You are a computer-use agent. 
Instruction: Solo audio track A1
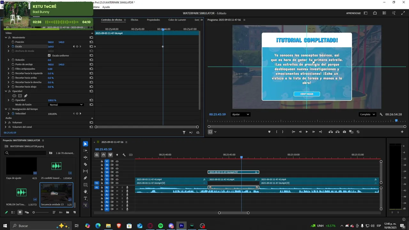[122, 188]
